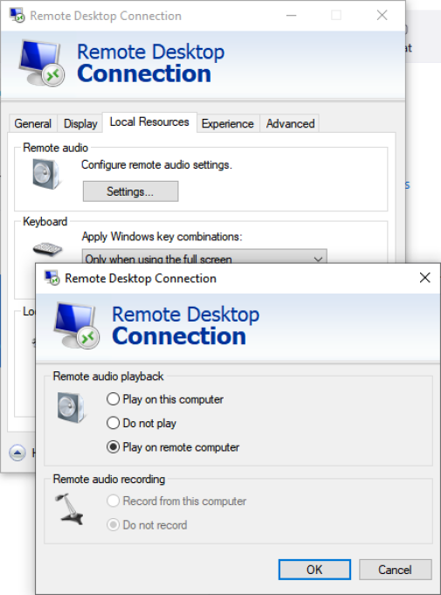Click the 'Configure remote audio settings.' text
This screenshot has height=595, width=441.
(x=156, y=164)
